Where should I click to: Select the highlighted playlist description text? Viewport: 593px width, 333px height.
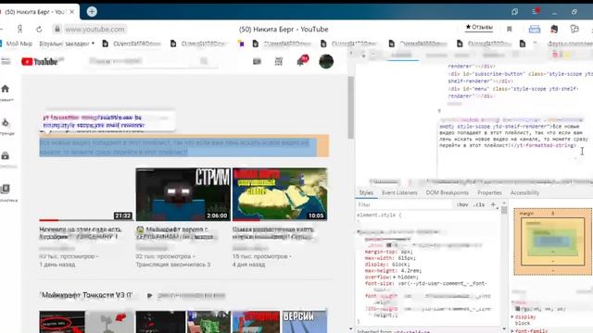pos(178,147)
